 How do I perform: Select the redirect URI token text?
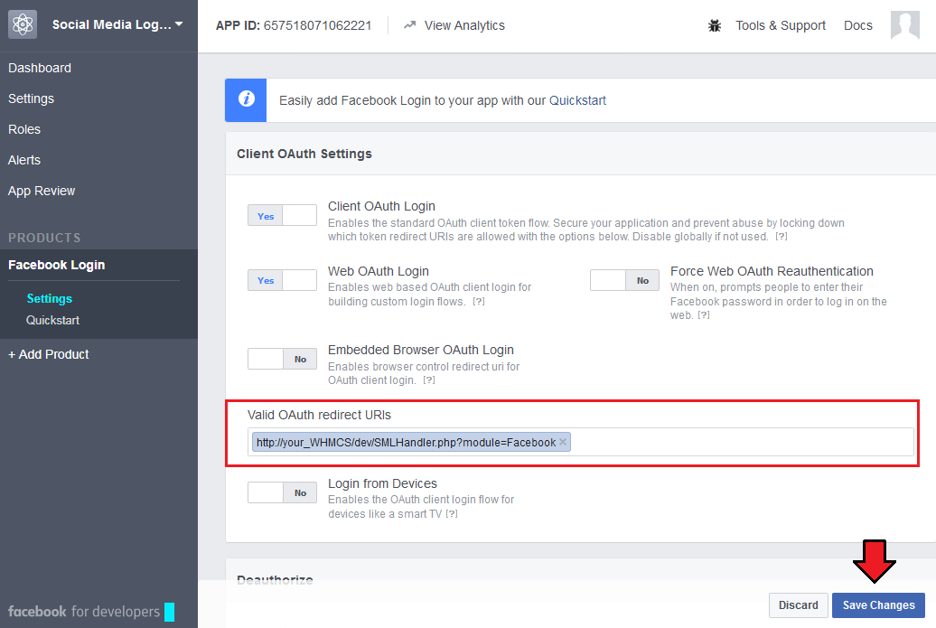click(x=406, y=443)
